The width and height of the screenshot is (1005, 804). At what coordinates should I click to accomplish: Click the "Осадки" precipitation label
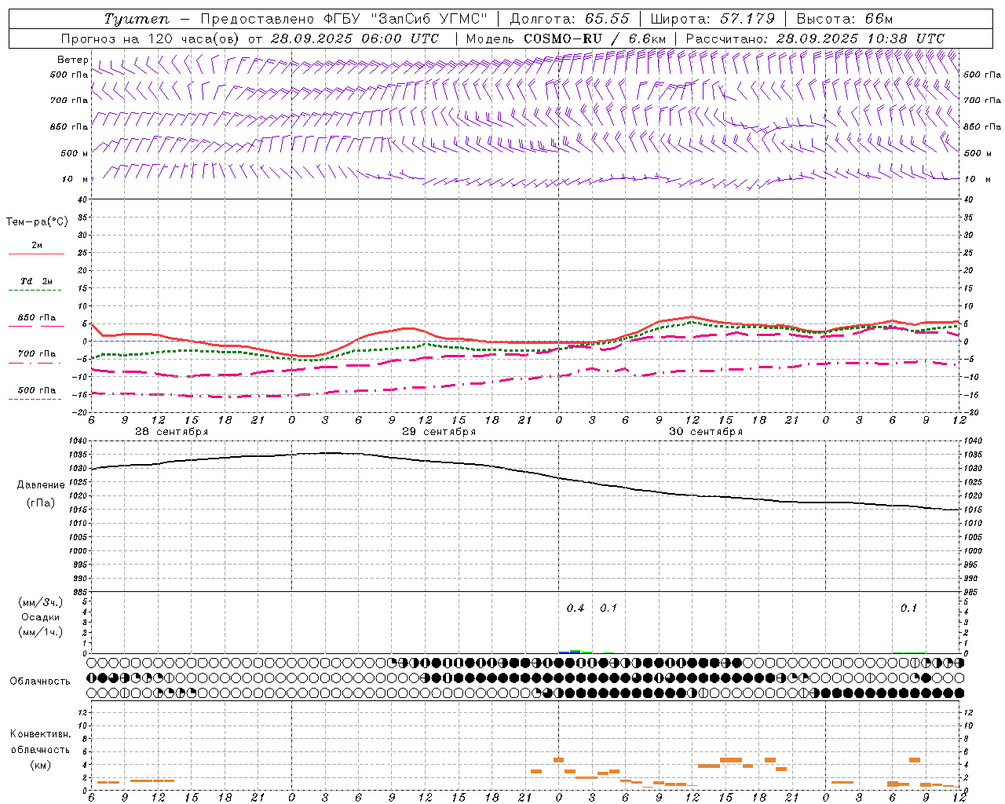[41, 618]
